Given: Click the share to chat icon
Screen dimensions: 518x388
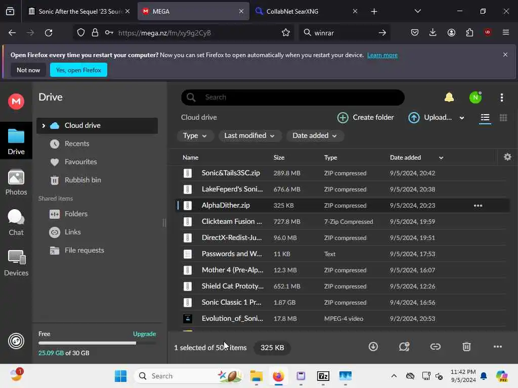Looking at the screenshot, I should (x=404, y=347).
